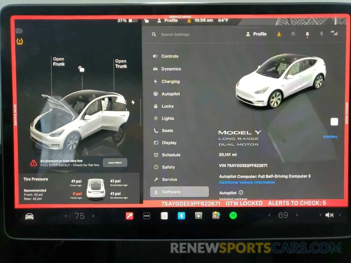The image size is (351, 263).
Task: Unmute using the speaker volume icon
Action: 329,215
